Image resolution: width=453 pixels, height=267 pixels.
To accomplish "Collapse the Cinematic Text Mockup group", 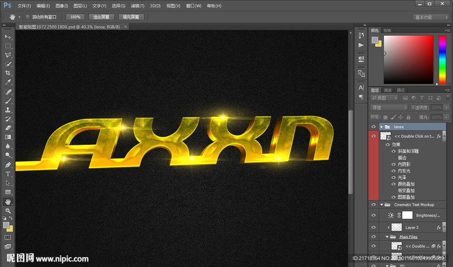I will pyautogui.click(x=381, y=205).
